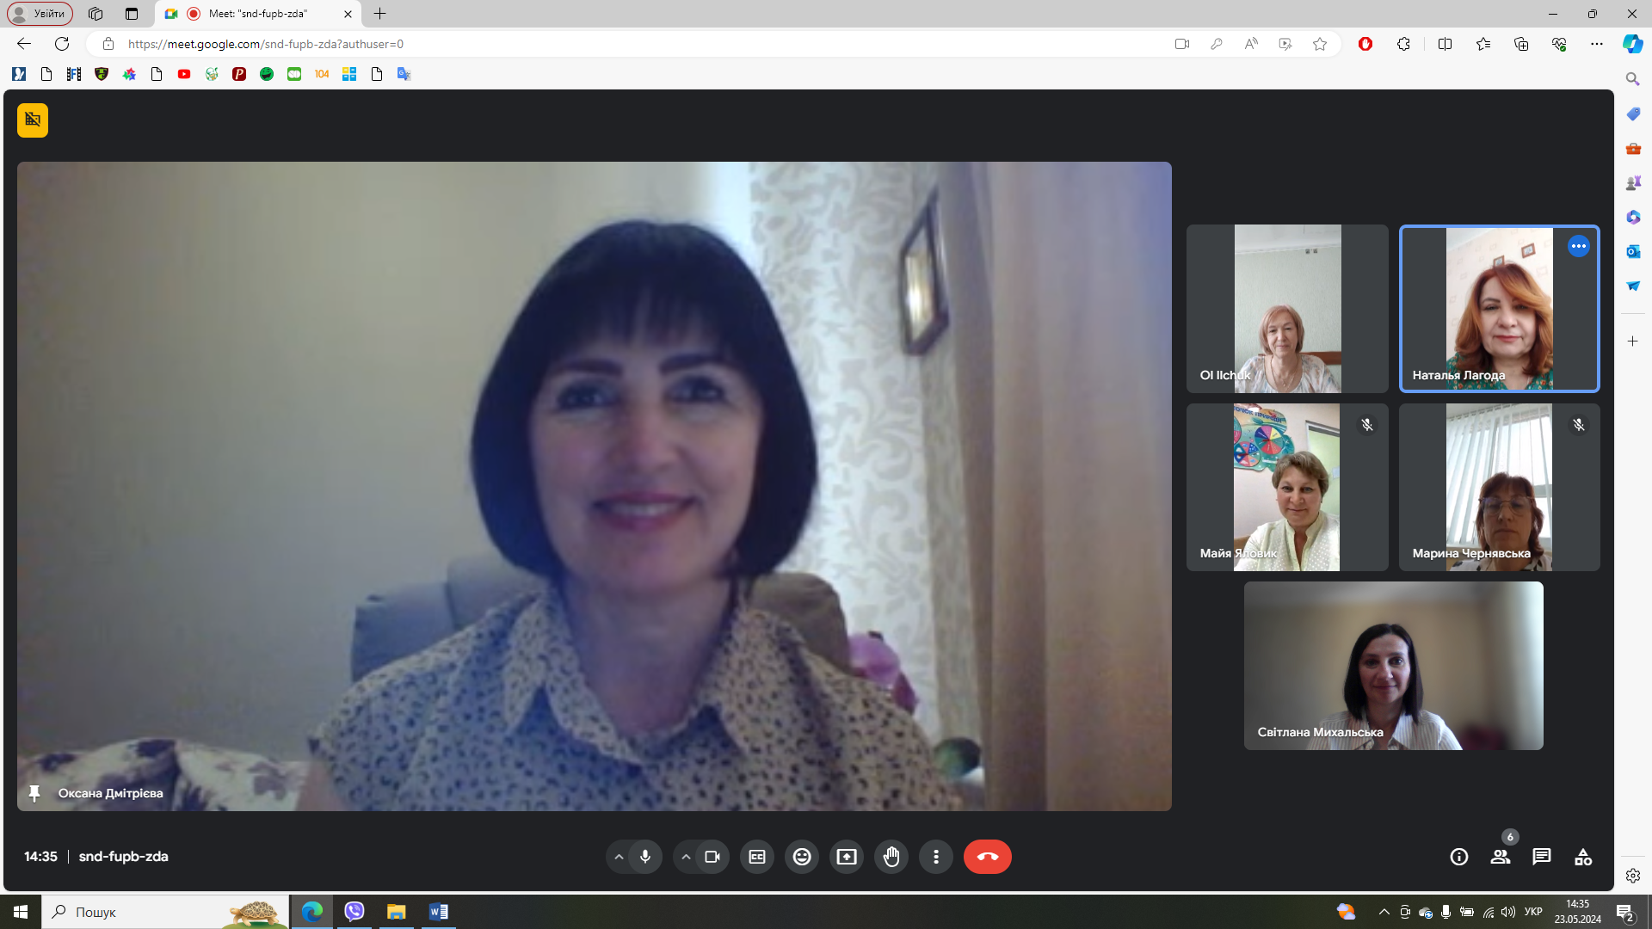Open the activities icon
This screenshot has width=1652, height=929.
point(1582,857)
